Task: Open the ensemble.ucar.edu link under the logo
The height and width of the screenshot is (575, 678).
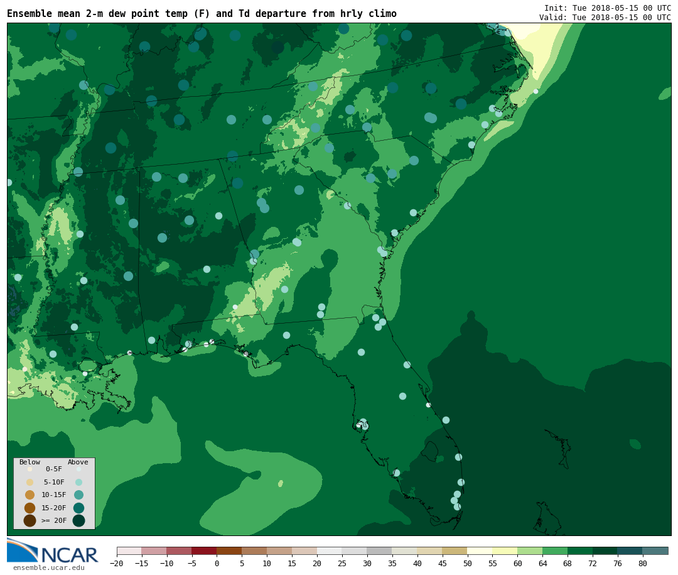Action: pyautogui.click(x=48, y=567)
